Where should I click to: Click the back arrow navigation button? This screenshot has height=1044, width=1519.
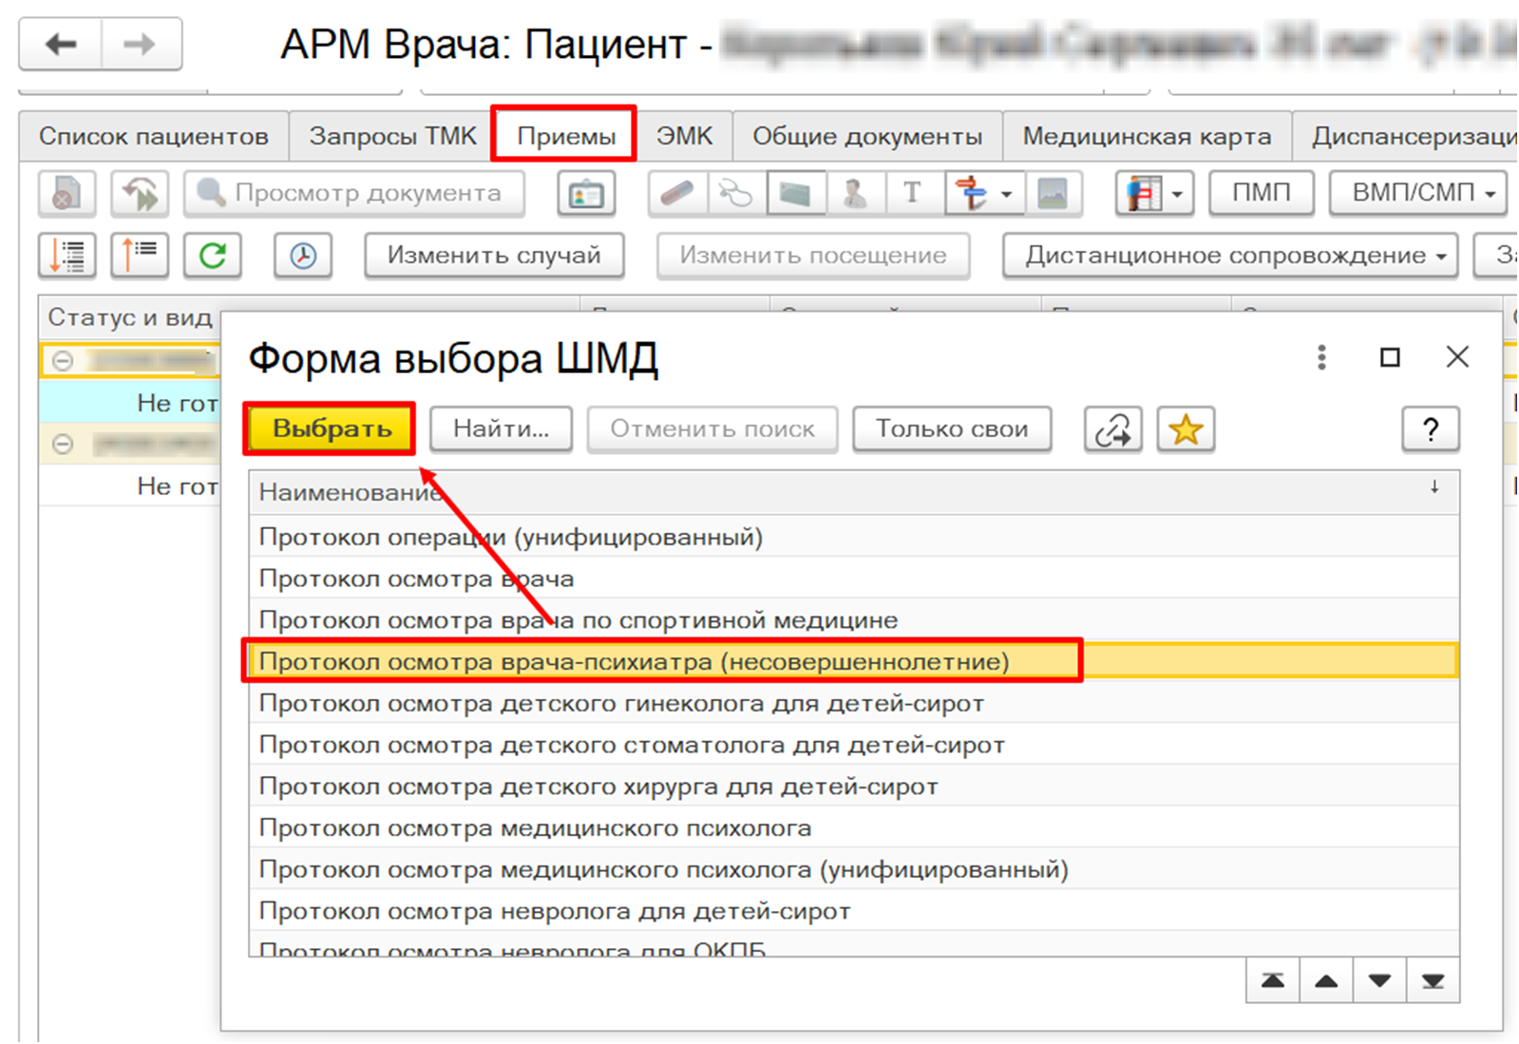(x=61, y=44)
